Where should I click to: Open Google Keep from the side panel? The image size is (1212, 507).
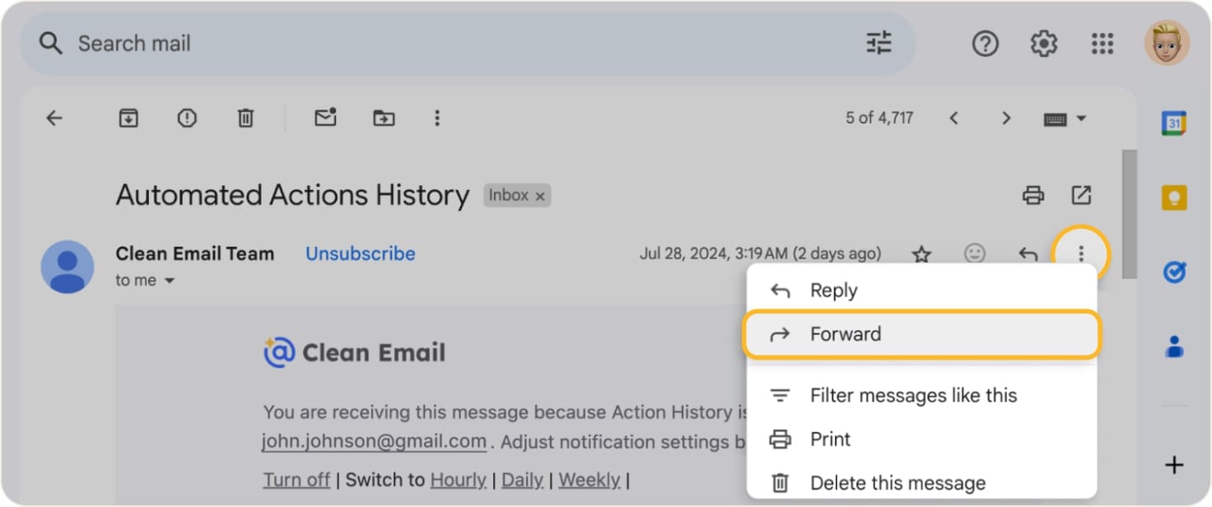[1172, 198]
